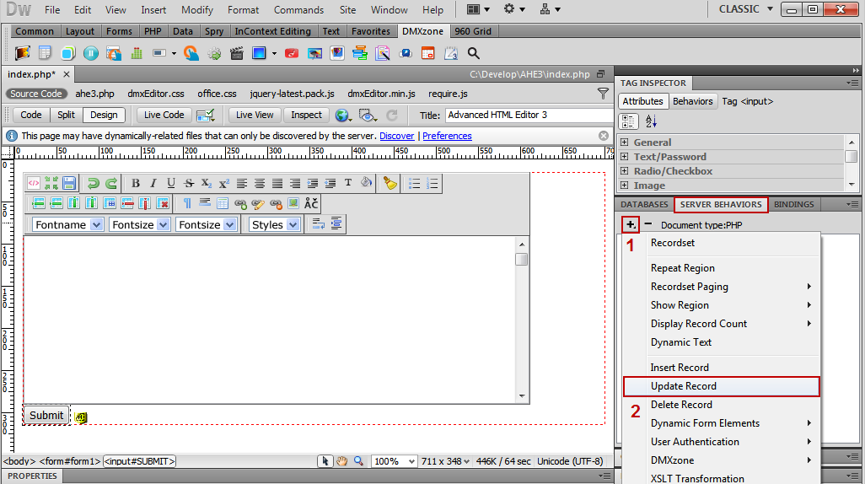865x484 pixels.
Task: Click the magnifier icon in DMXzone toolbar
Action: pos(473,53)
